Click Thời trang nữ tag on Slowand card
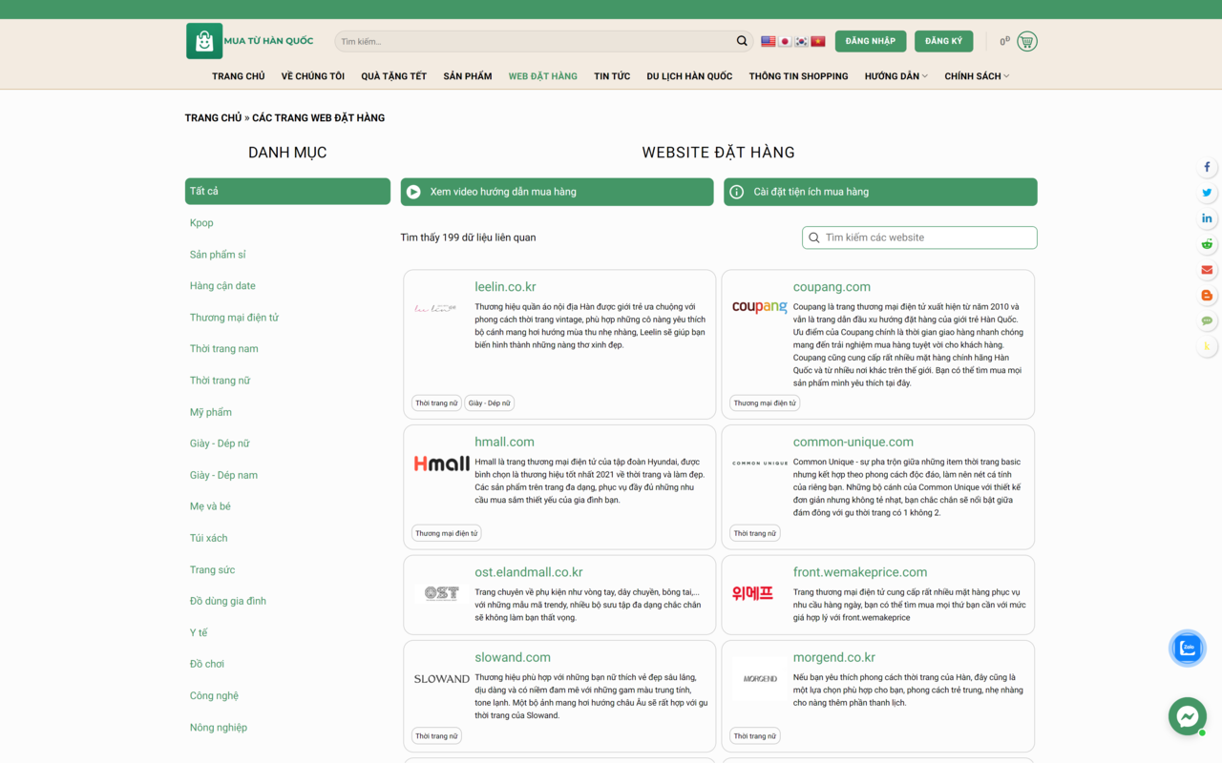Image resolution: width=1222 pixels, height=763 pixels. (436, 736)
